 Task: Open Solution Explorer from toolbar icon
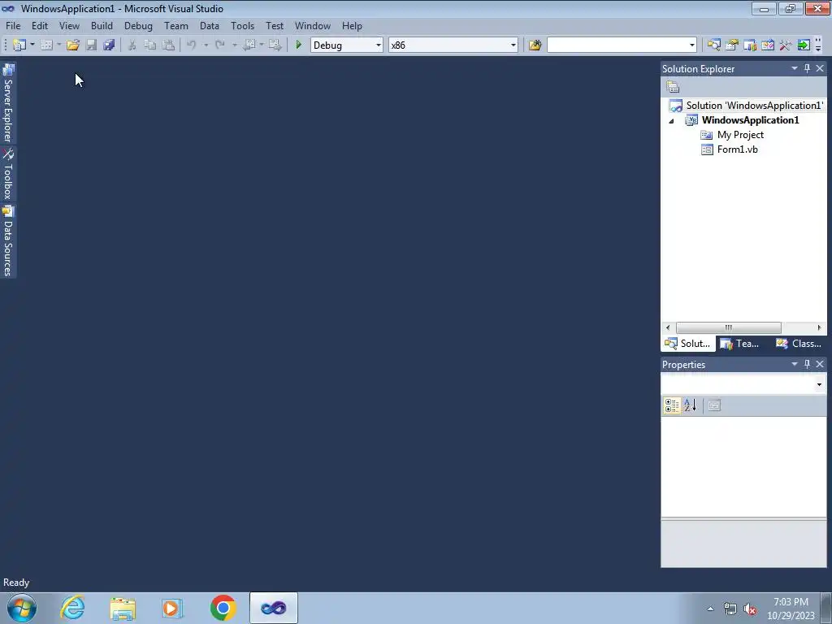tap(713, 45)
